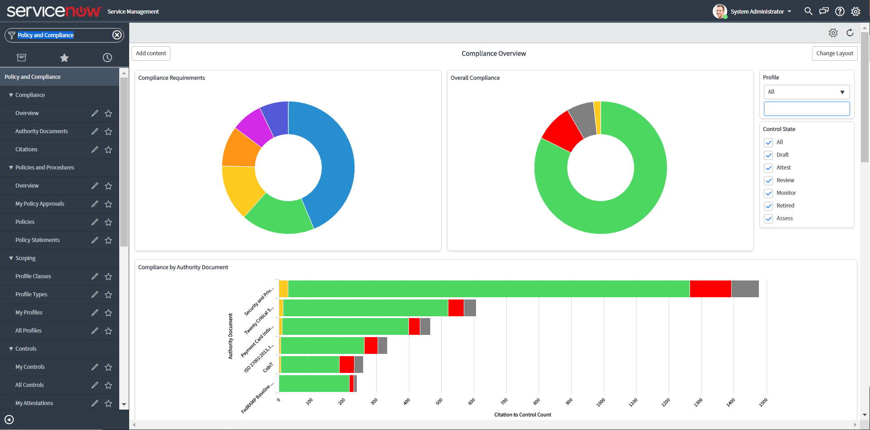Uncheck the Draft control state checkbox
Image resolution: width=870 pixels, height=430 pixels.
coord(768,155)
